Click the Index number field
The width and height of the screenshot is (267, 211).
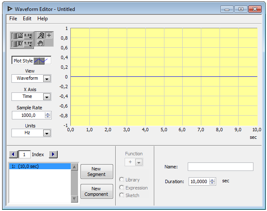click(24, 154)
